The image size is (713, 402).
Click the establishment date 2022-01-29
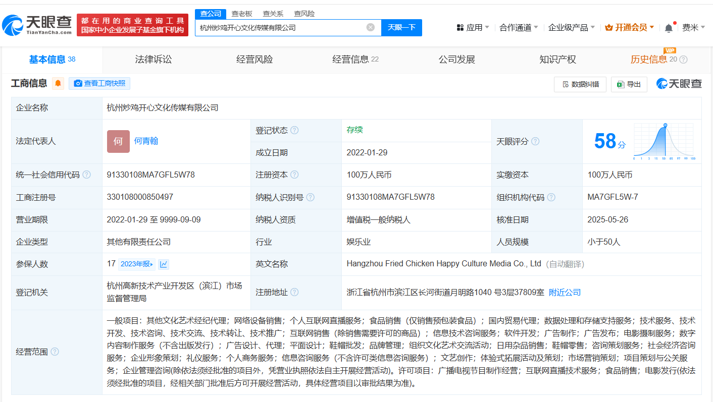tap(367, 152)
